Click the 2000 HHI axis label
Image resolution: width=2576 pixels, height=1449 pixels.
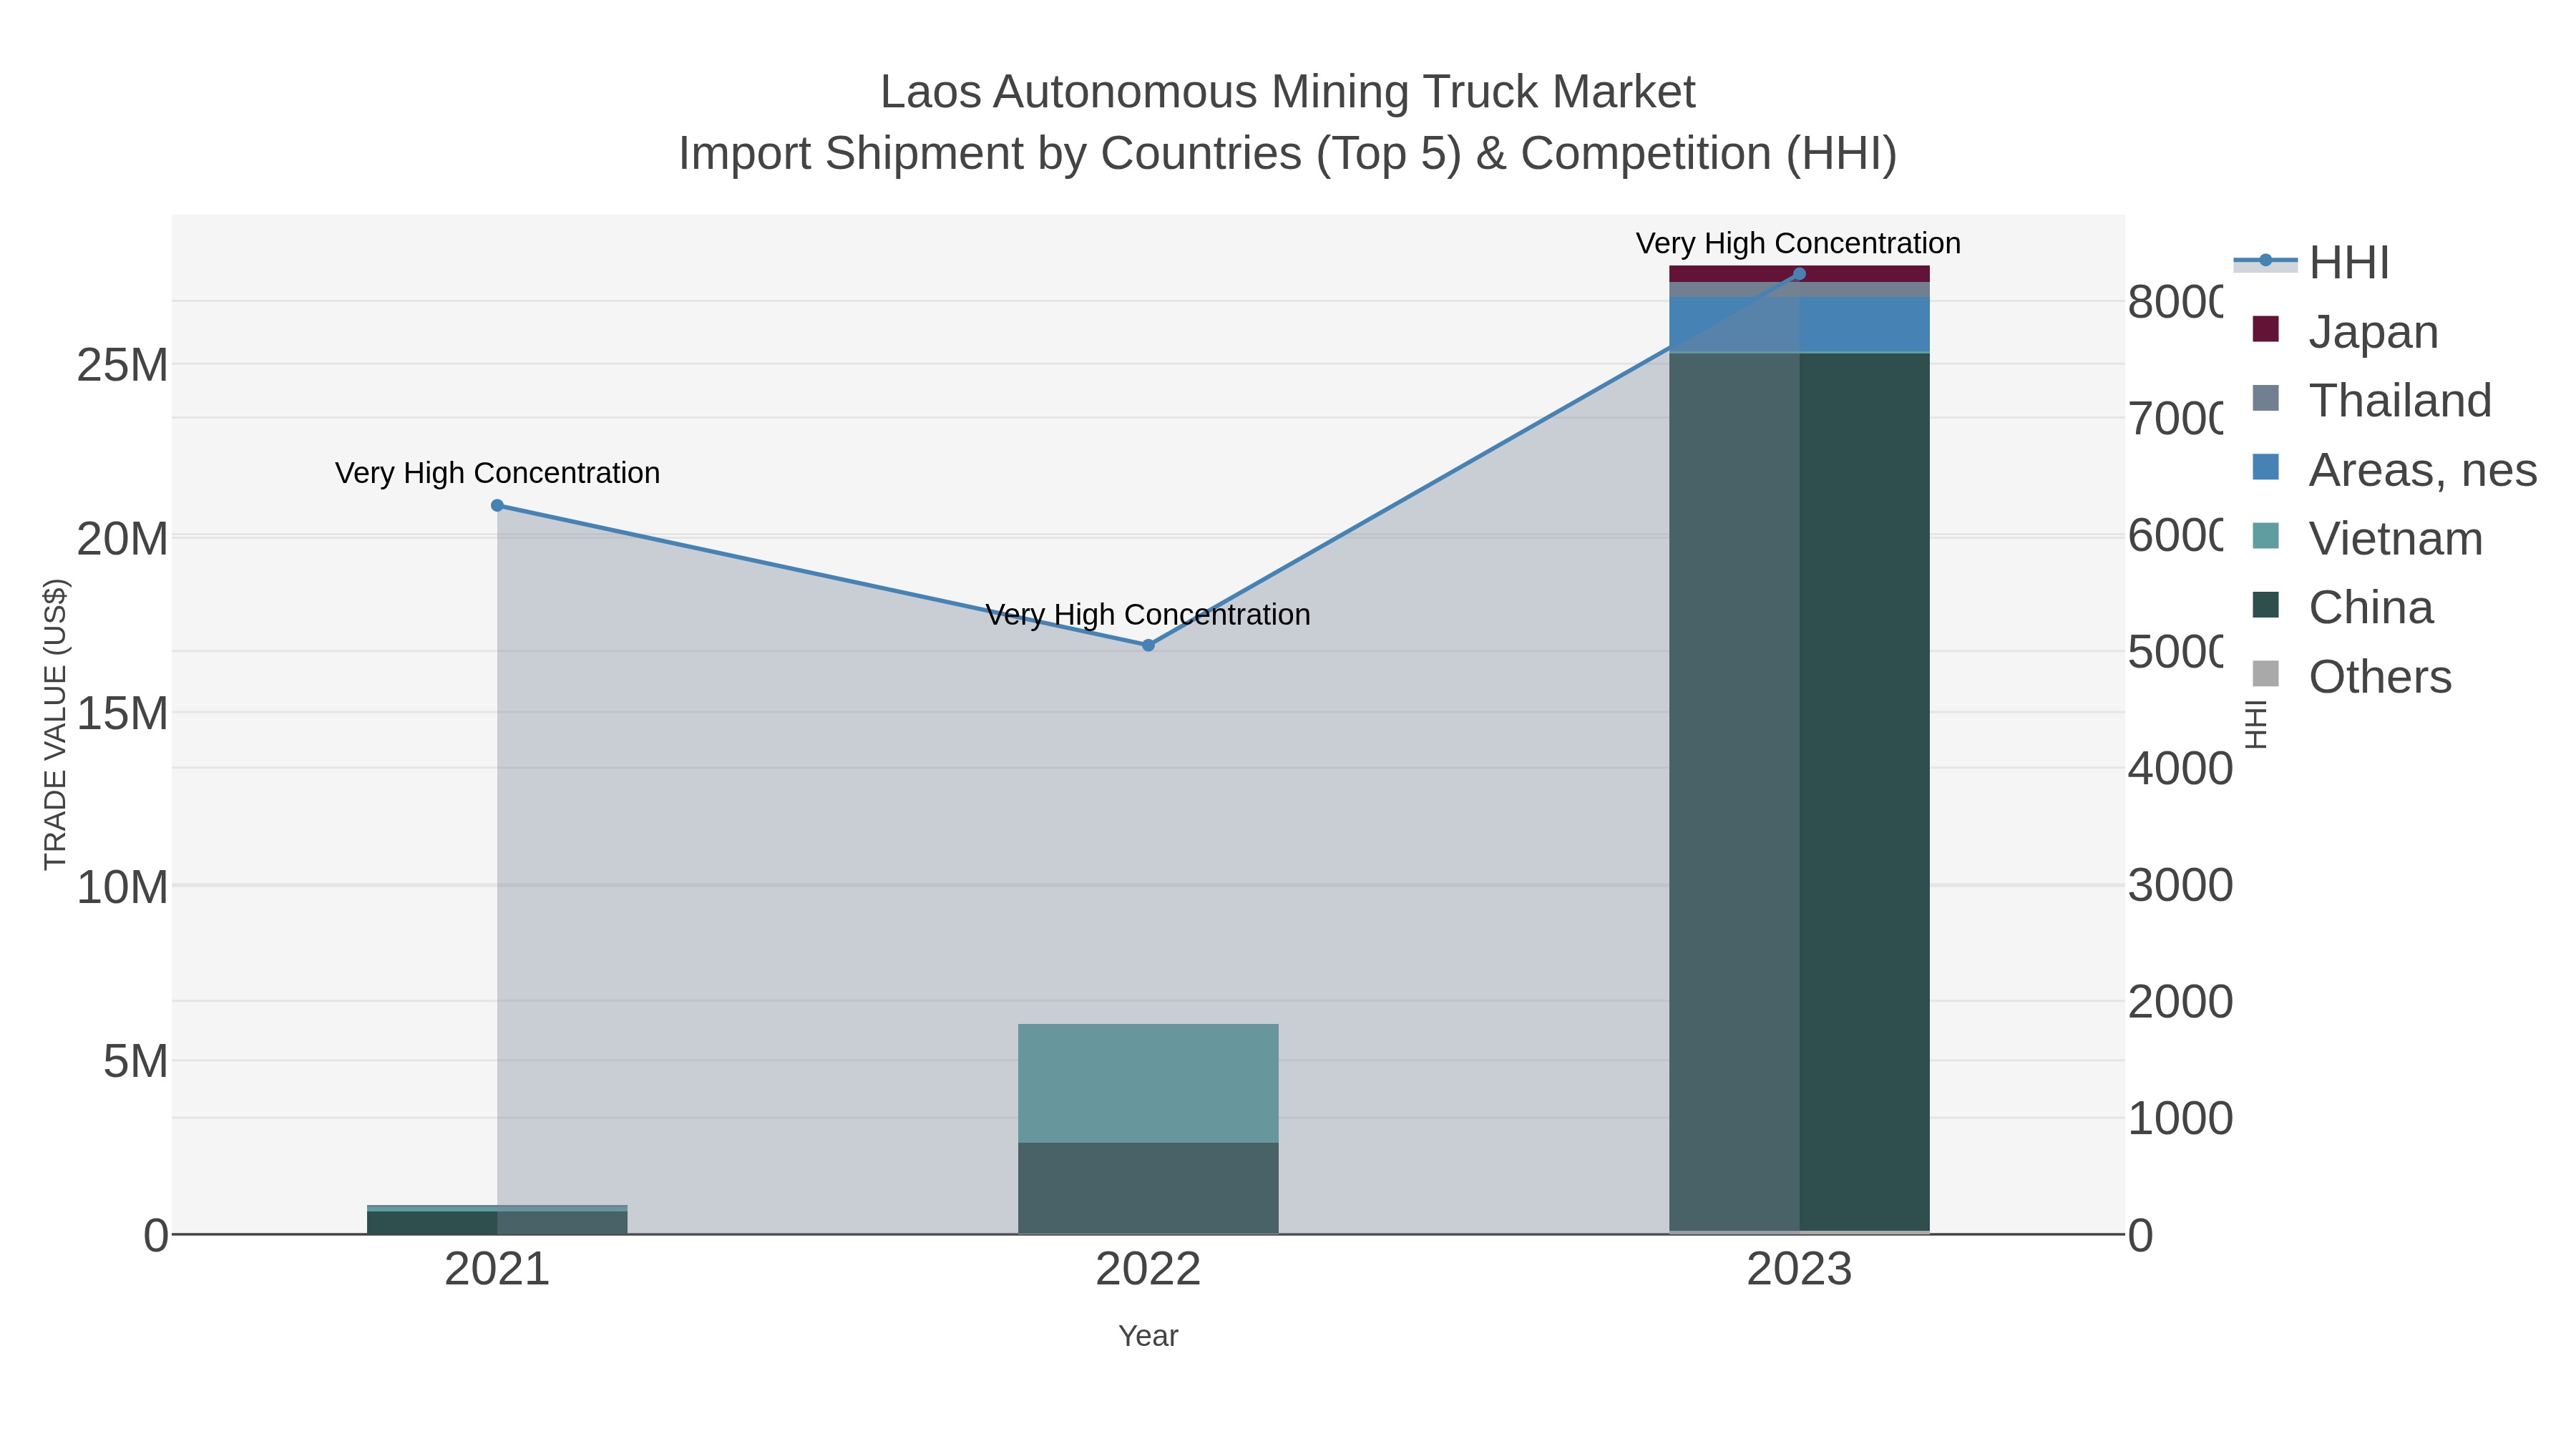point(2180,1001)
